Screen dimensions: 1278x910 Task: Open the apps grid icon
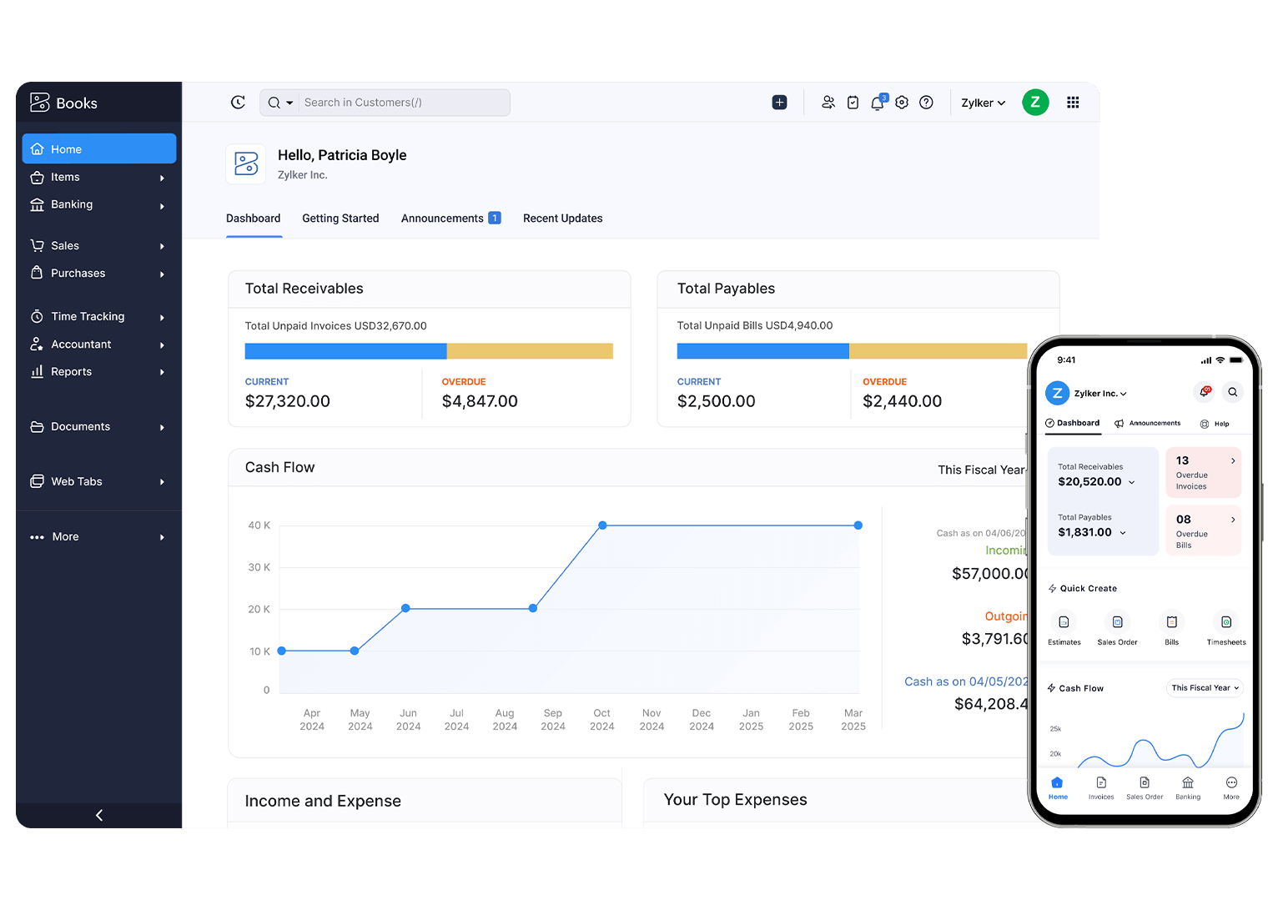pos(1073,103)
